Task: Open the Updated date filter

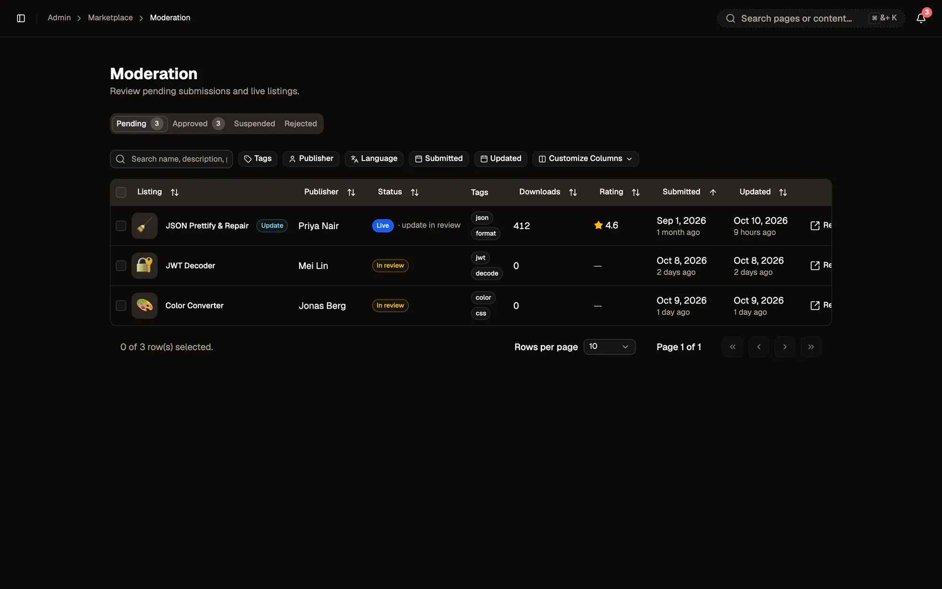Action: coord(501,159)
